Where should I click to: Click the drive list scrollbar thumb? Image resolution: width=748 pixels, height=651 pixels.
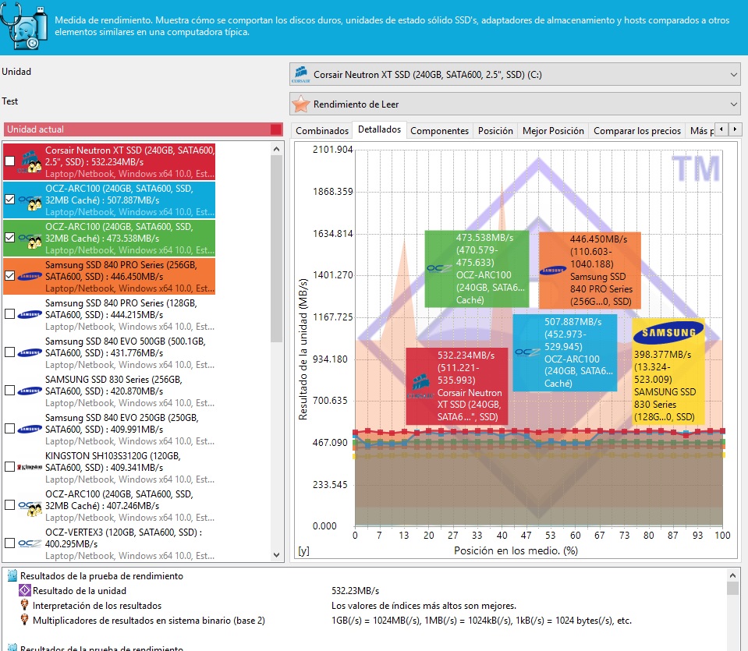point(276,249)
